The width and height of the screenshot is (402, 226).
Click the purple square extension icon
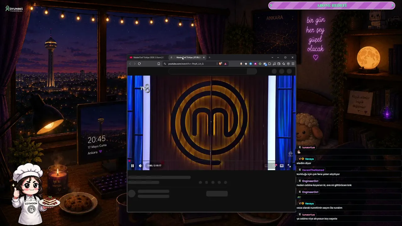pos(255,64)
